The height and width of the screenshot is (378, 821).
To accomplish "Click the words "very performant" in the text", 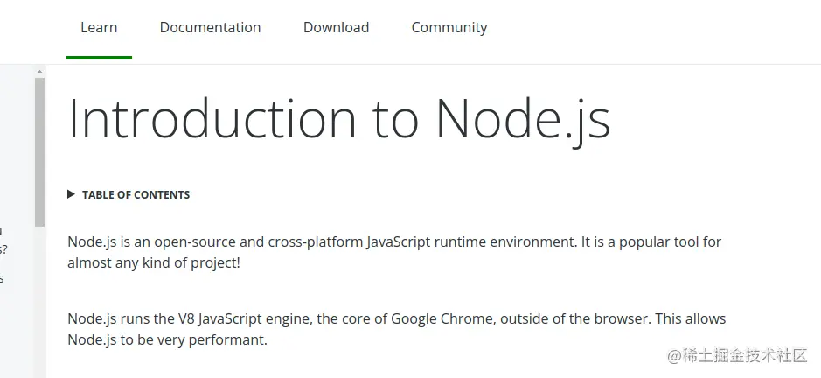I will click(x=218, y=339).
